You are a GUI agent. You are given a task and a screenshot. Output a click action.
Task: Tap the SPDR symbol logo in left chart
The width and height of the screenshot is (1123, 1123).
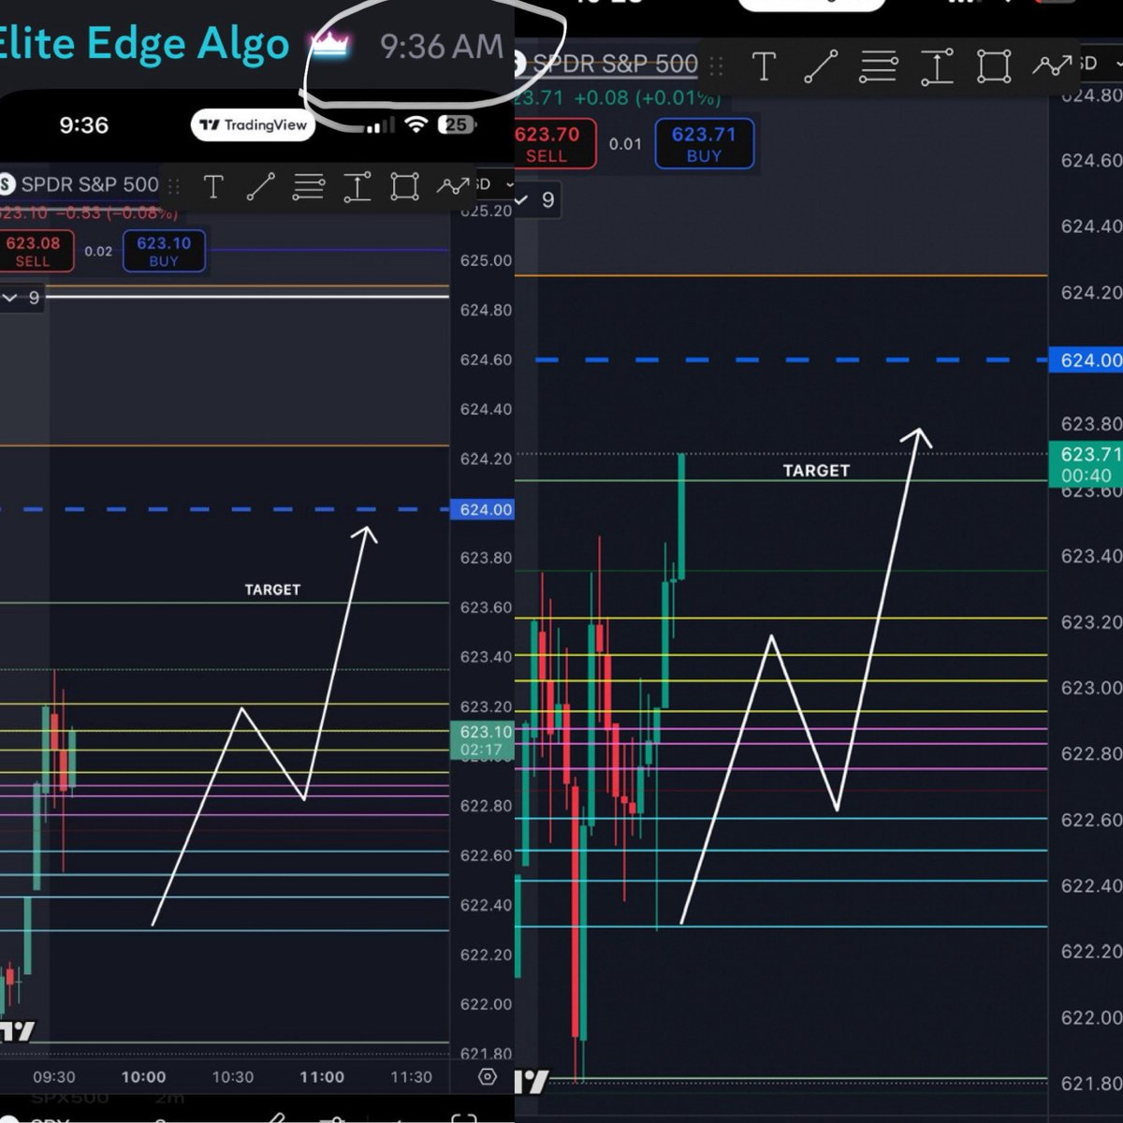pos(7,184)
